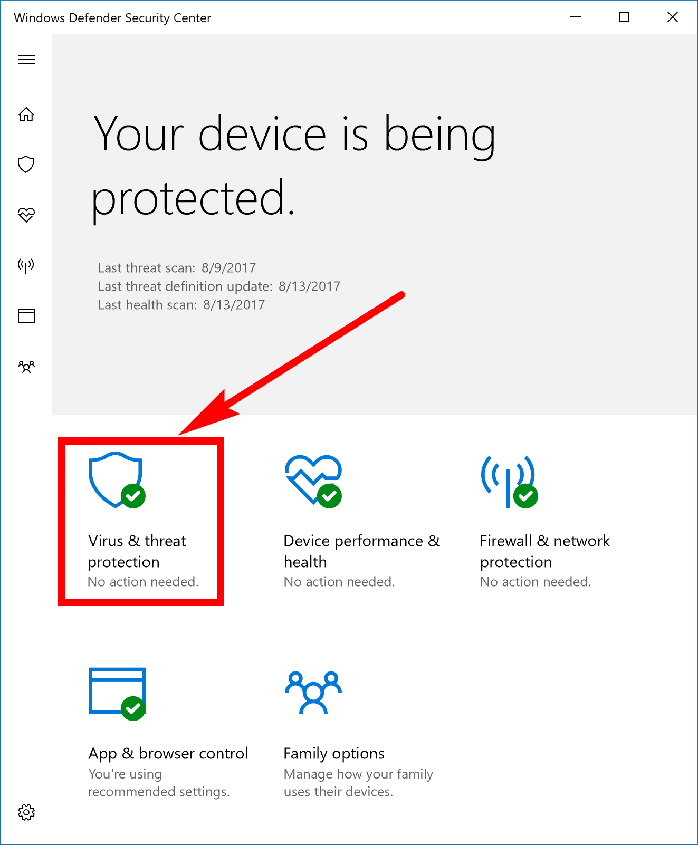Click the large blue shield tile icon
This screenshot has height=845, width=698.
point(117,480)
